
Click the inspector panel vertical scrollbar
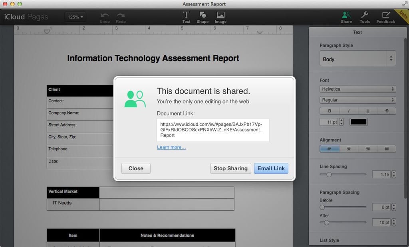[405, 119]
